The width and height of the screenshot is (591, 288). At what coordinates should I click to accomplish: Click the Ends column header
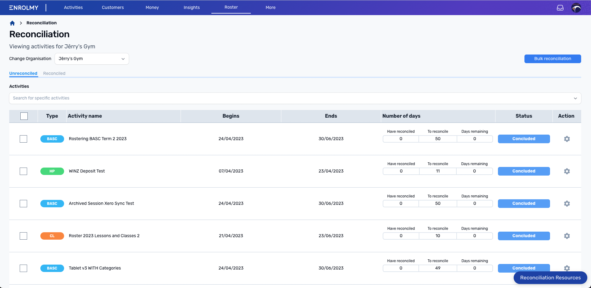[331, 116]
